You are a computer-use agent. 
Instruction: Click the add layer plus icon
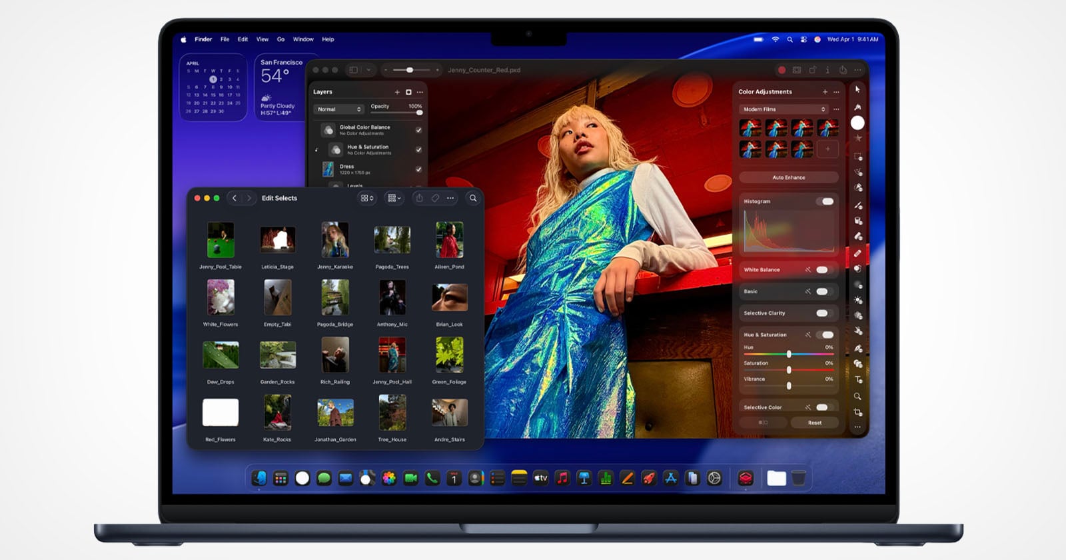[397, 92]
